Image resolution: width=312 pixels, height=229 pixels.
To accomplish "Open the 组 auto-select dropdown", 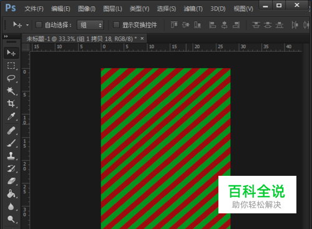I will tap(90, 25).
